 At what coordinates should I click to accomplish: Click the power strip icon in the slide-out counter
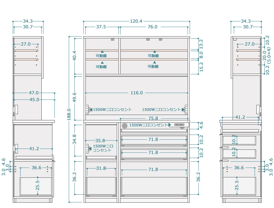pos(179,125)
